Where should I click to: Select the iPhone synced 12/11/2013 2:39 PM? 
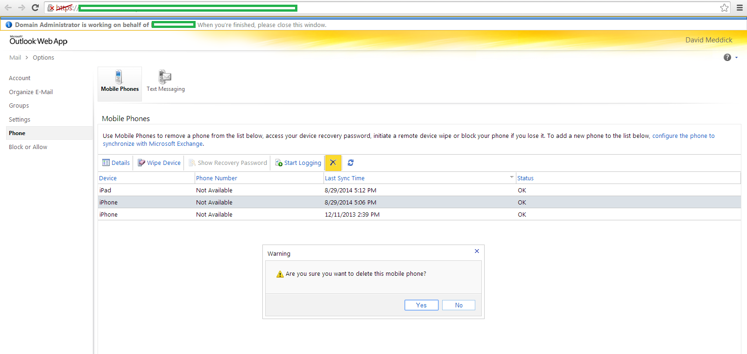tap(419, 215)
